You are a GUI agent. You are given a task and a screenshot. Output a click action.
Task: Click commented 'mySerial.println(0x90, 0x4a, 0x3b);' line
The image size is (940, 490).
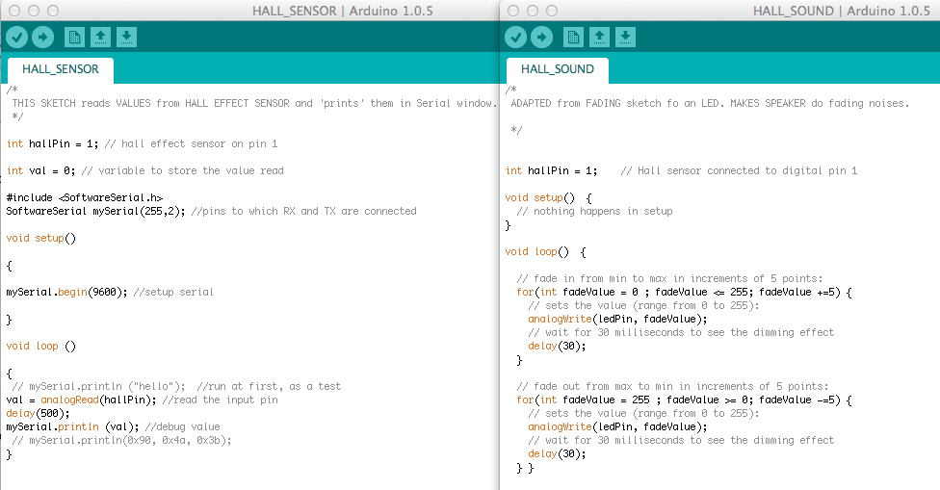pyautogui.click(x=121, y=440)
